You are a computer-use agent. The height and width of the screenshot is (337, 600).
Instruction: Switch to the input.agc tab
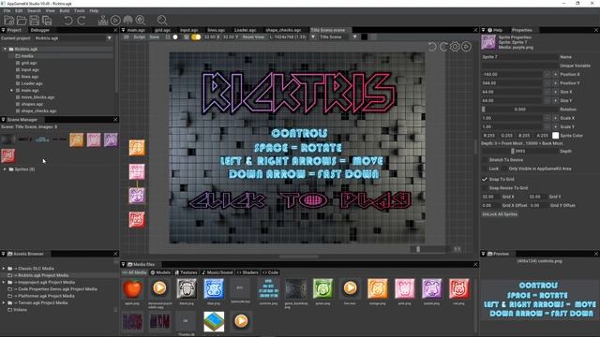pos(189,30)
